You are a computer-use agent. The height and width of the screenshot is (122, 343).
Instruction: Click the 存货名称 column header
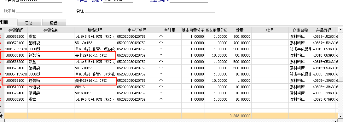[51, 30]
